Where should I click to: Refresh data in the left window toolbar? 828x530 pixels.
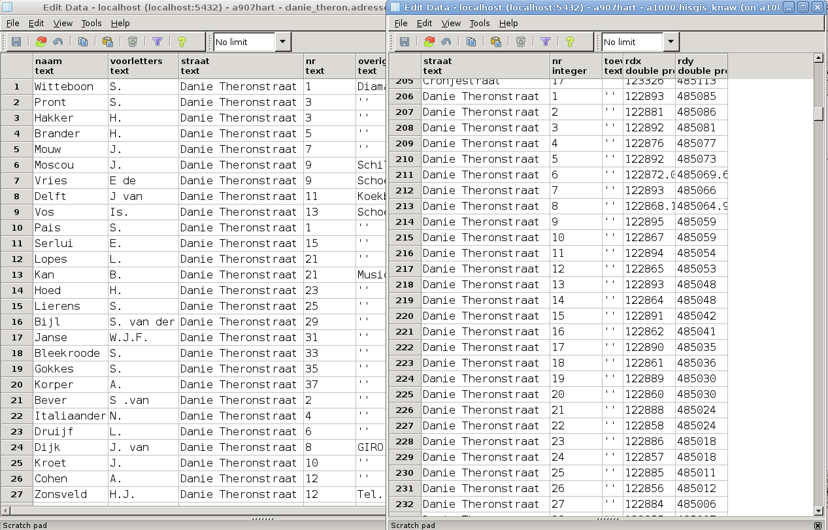[41, 42]
